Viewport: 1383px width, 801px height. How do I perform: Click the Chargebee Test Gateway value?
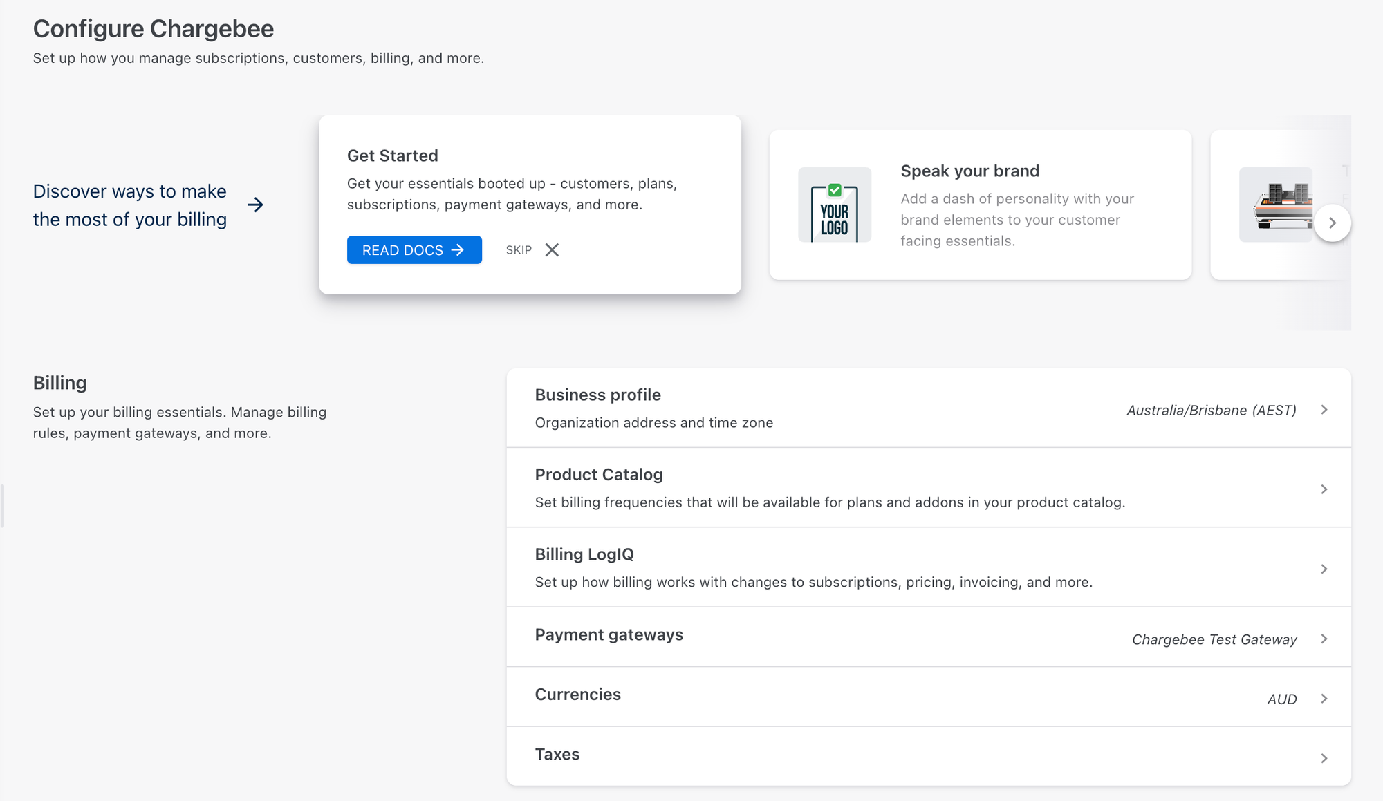[x=1214, y=639]
